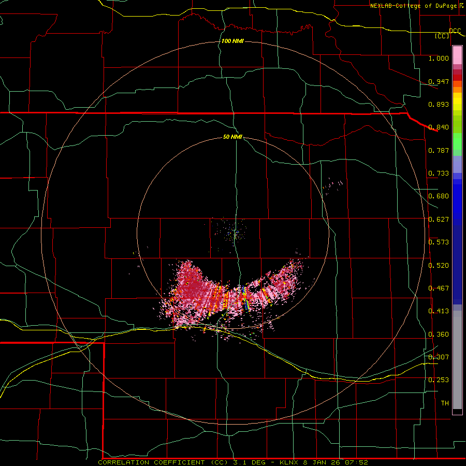Pick the yellow band of the color bar
This screenshot has height=466, width=466.
click(457, 104)
